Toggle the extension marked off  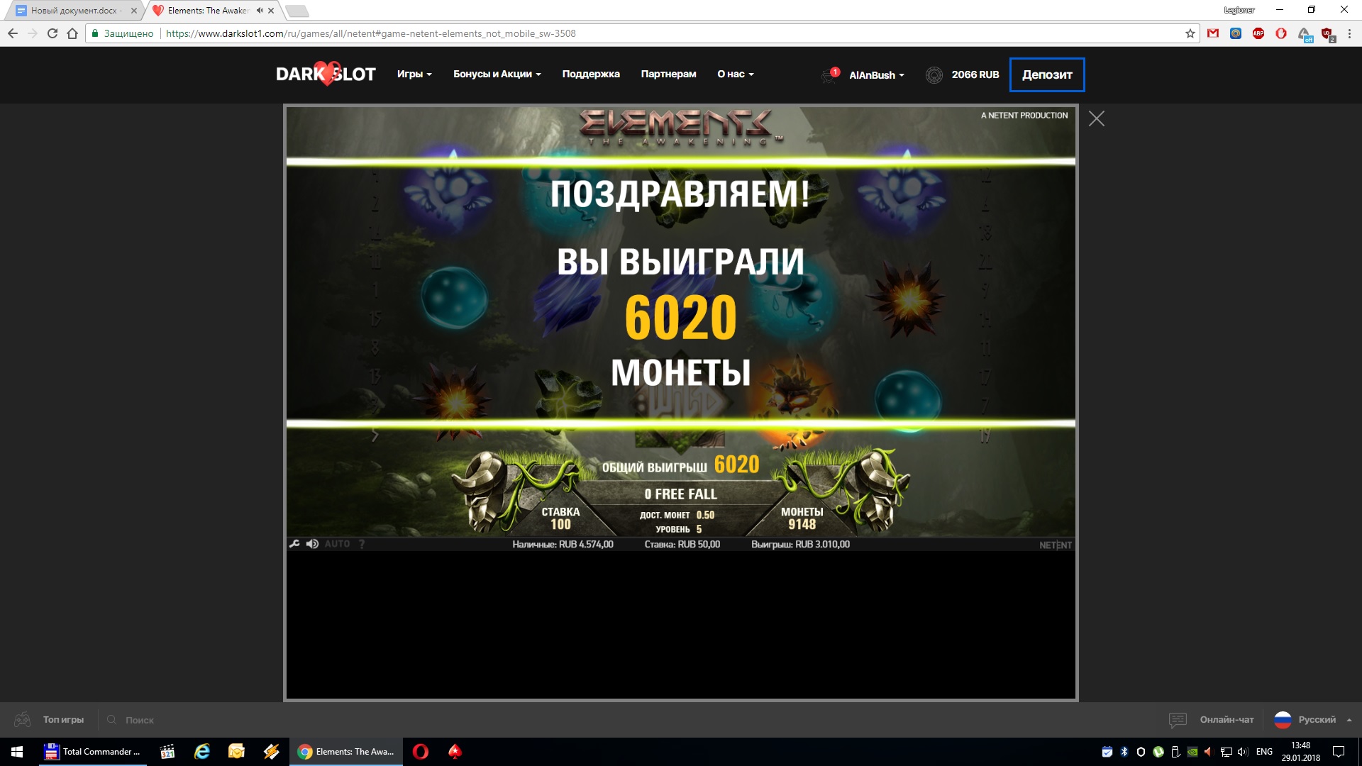[x=1305, y=35]
